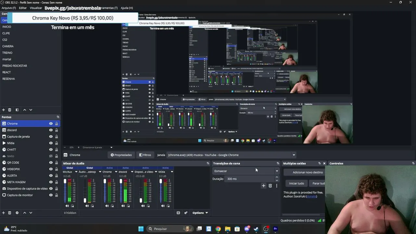Open the Áudio desktop channel dropdown arrow

(x=100, y=172)
